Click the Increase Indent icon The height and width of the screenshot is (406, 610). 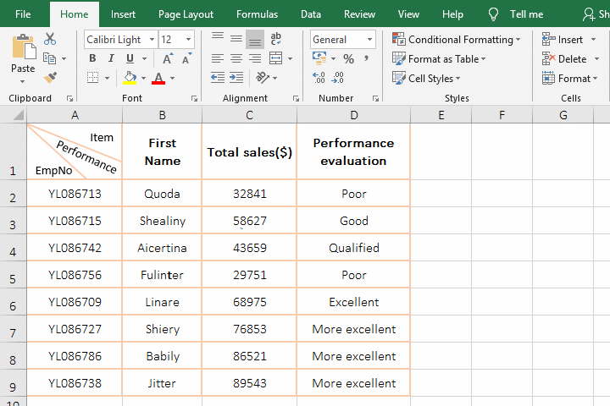[x=236, y=78]
